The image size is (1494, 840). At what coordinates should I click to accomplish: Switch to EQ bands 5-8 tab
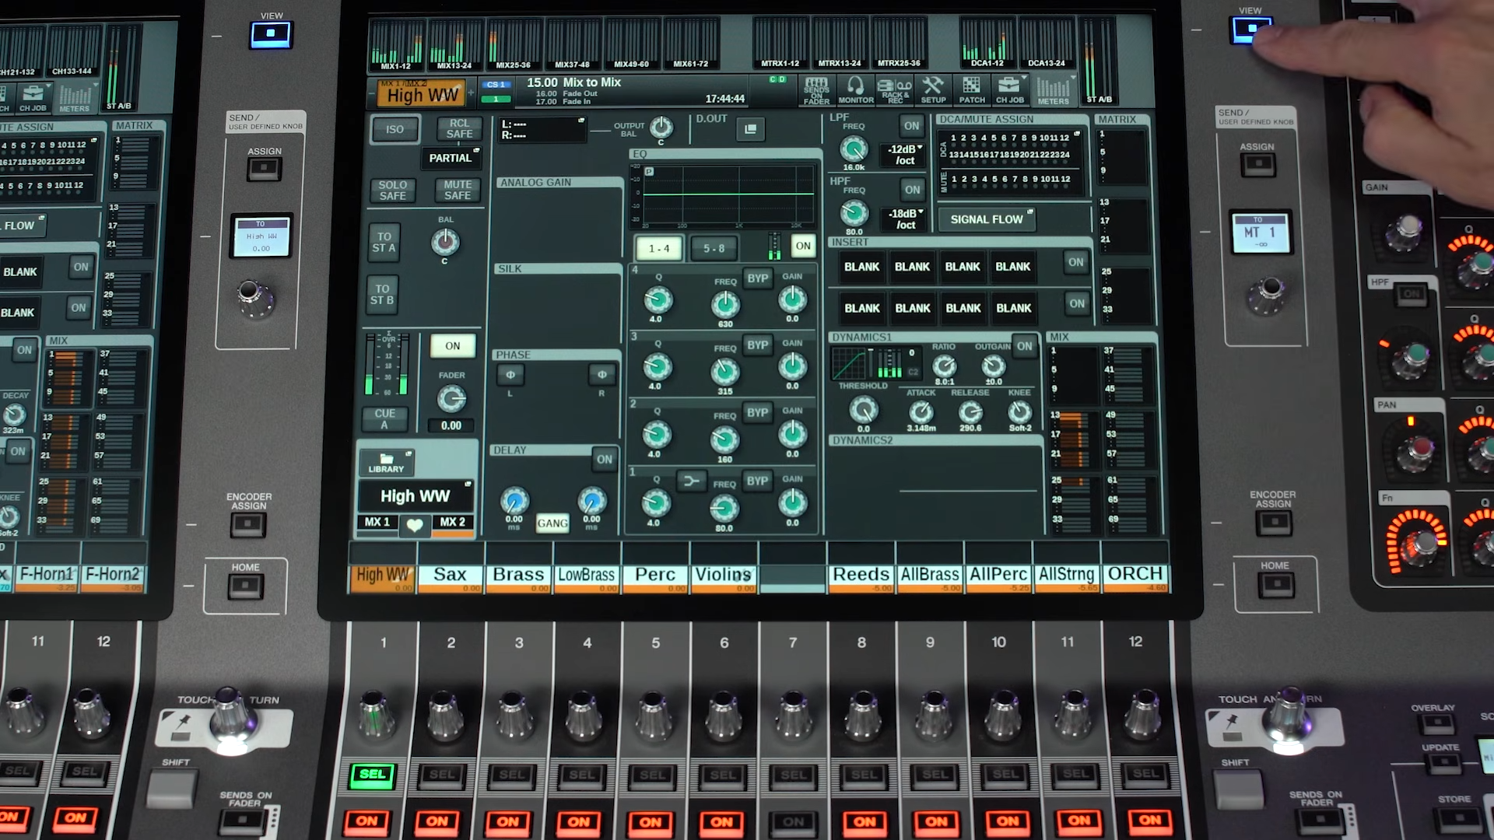[714, 248]
